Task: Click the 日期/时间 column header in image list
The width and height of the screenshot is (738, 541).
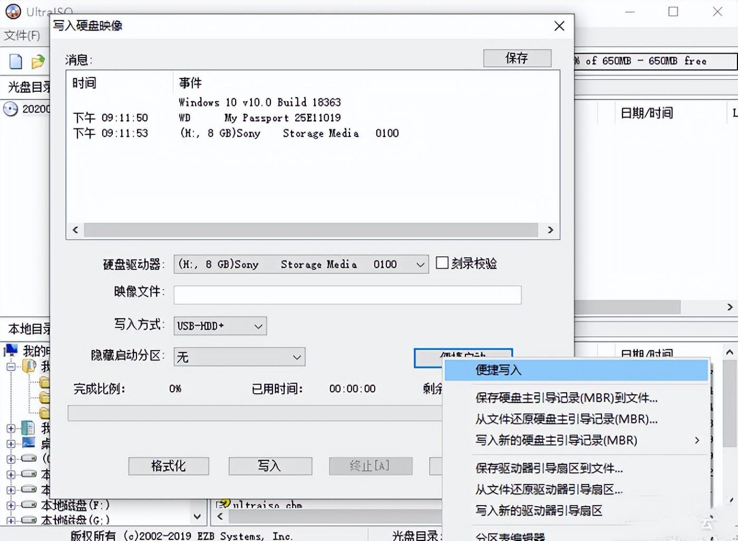Action: 646,113
